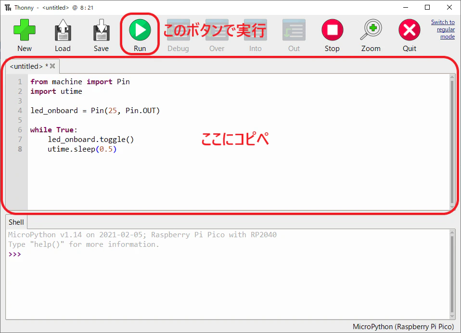Select the Shell tab
The width and height of the screenshot is (461, 333).
coord(16,222)
